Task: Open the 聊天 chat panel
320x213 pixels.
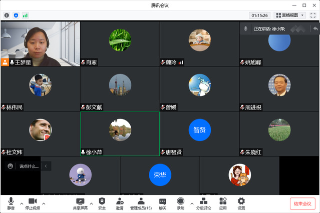Action: pos(163,202)
